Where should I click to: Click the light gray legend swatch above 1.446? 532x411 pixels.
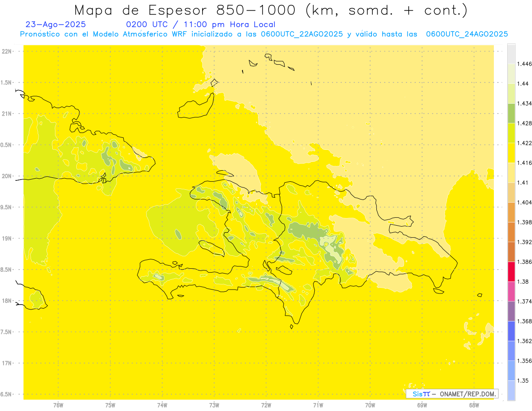511,54
